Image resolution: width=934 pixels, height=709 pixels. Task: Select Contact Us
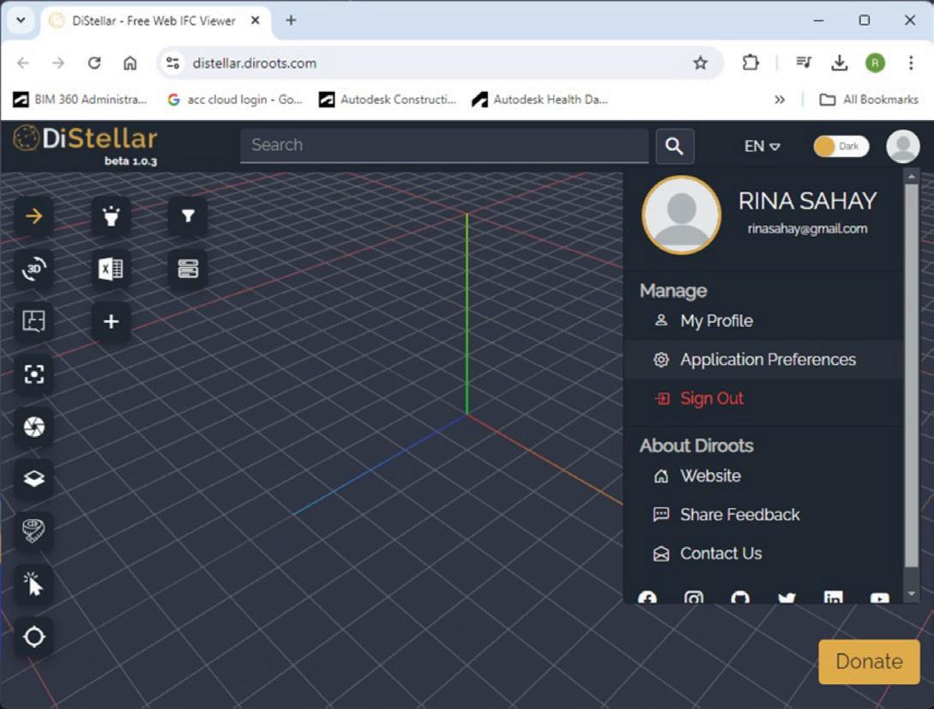(x=763, y=554)
